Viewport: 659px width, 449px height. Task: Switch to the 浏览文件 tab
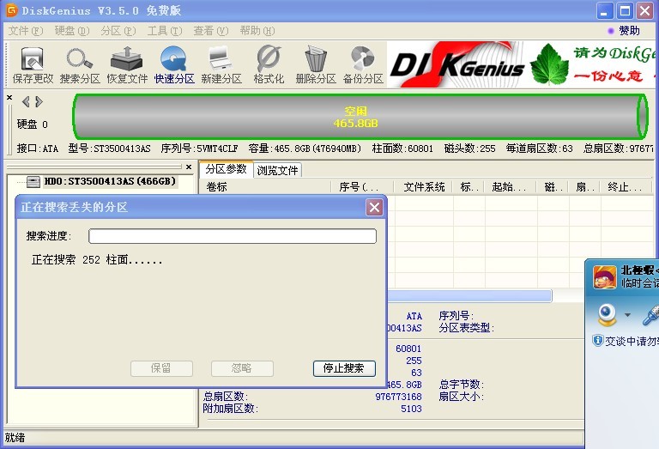tap(277, 170)
